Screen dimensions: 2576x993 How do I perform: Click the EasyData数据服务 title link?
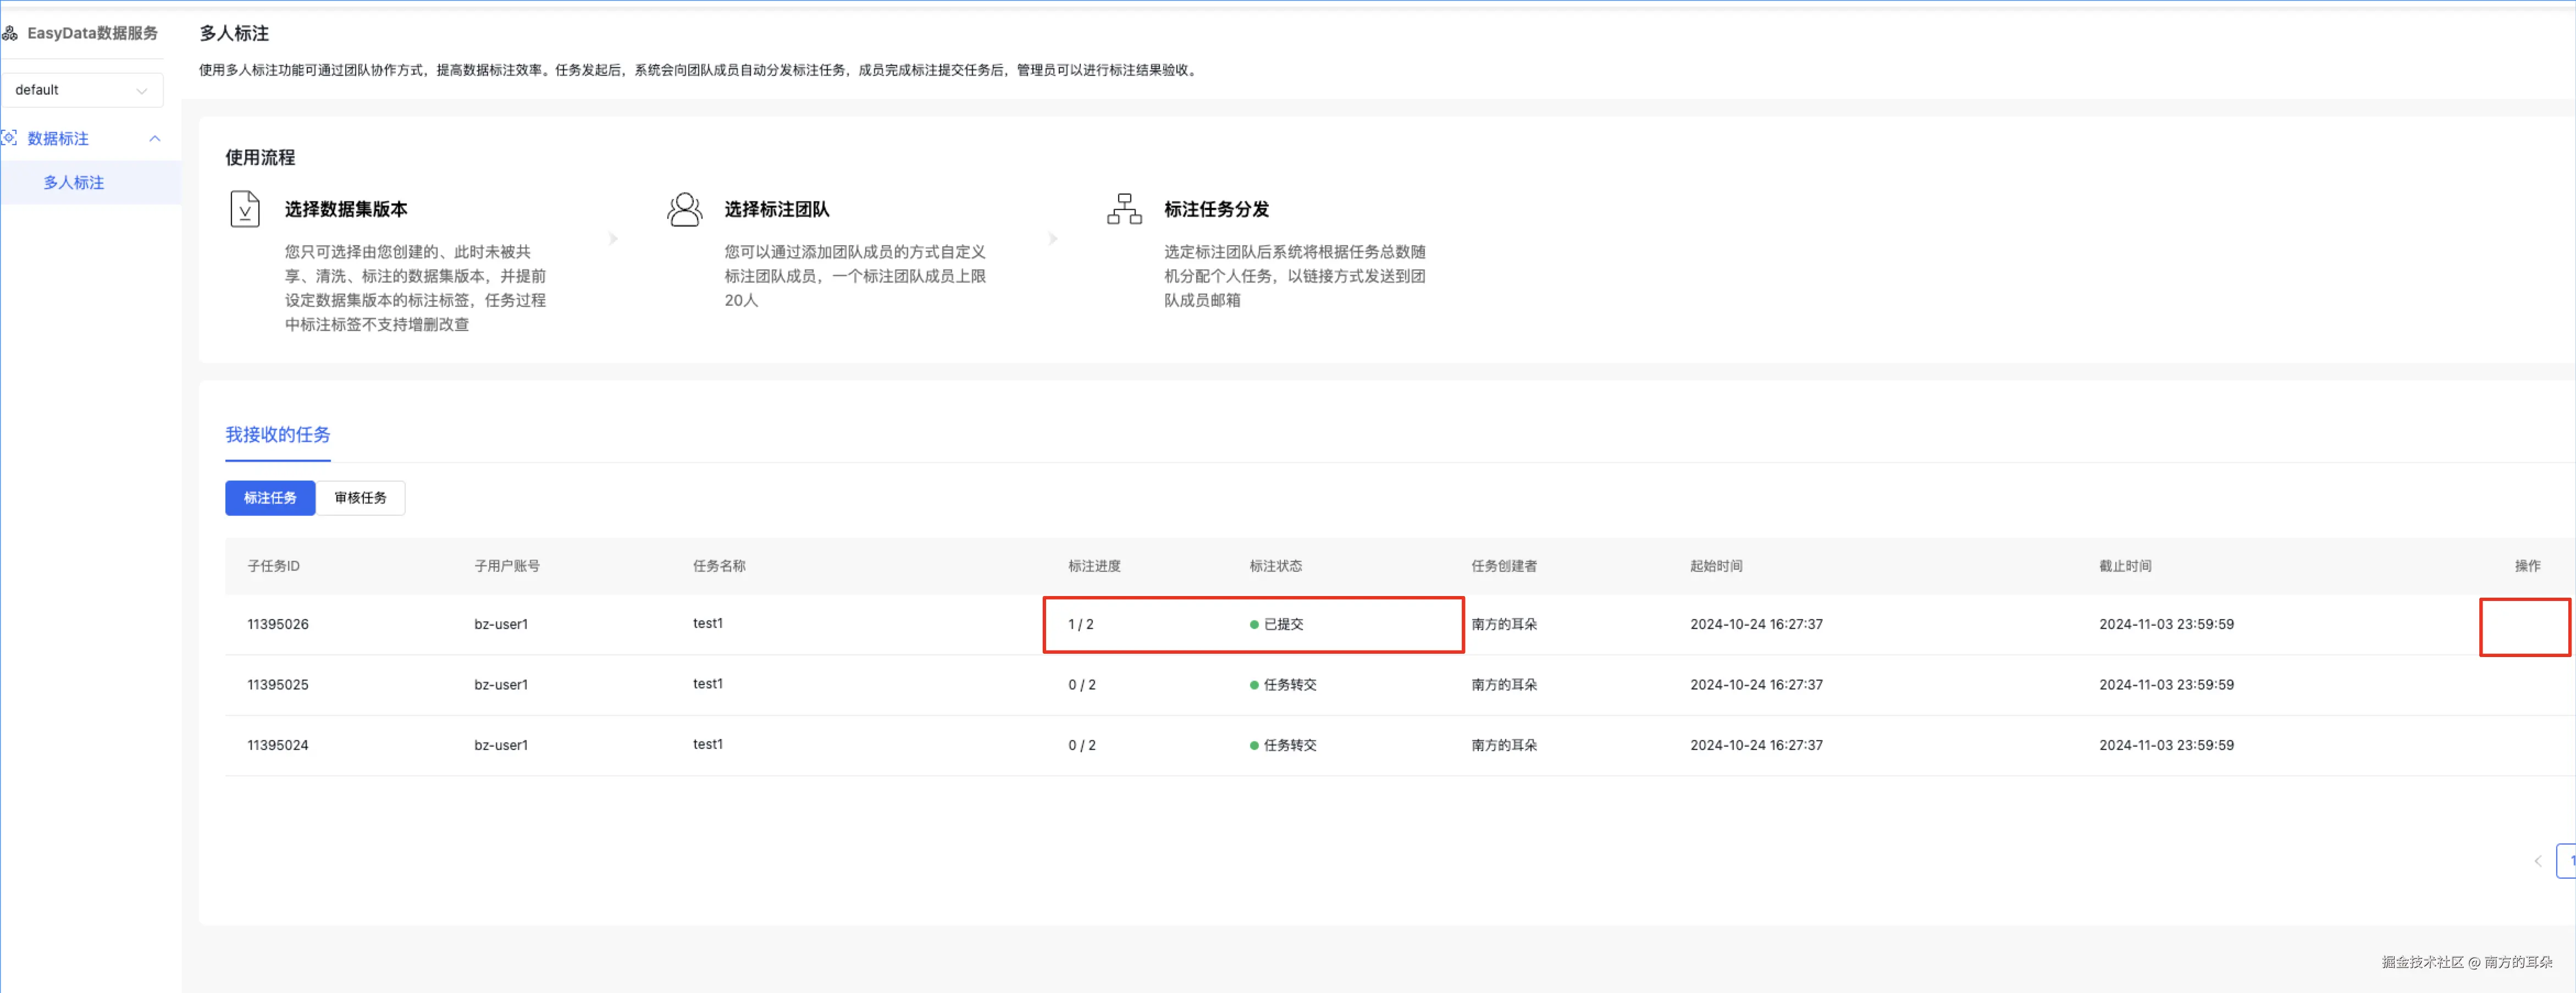(92, 33)
